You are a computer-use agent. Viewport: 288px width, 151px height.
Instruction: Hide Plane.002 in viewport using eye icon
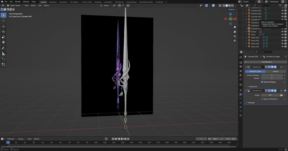tap(282, 40)
